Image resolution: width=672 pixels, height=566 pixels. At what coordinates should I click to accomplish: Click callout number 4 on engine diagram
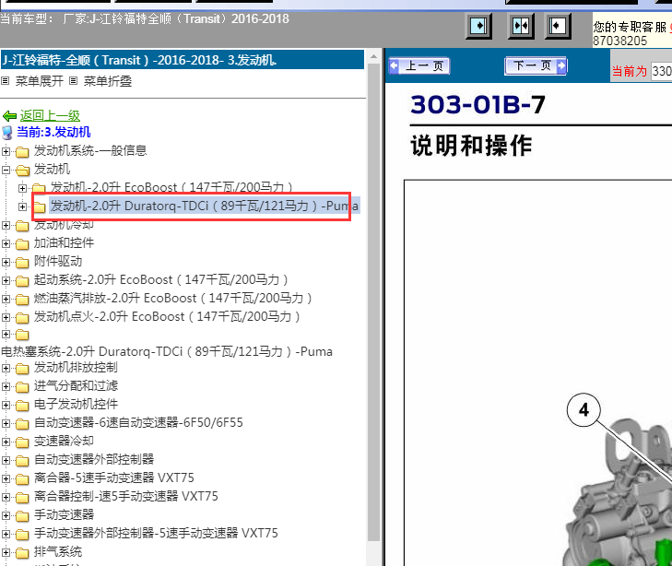tap(584, 410)
